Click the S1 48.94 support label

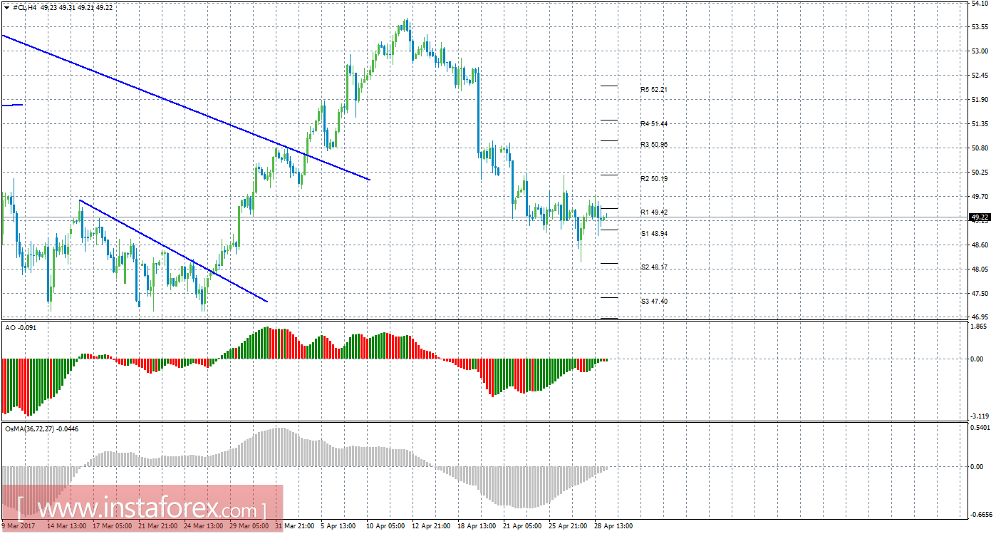653,234
